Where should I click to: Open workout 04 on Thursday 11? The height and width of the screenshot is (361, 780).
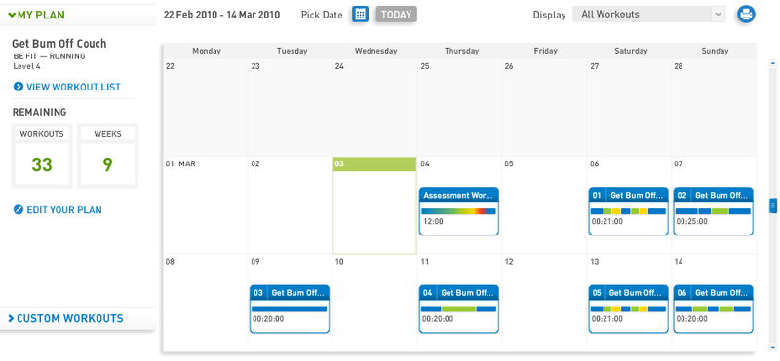(x=459, y=308)
